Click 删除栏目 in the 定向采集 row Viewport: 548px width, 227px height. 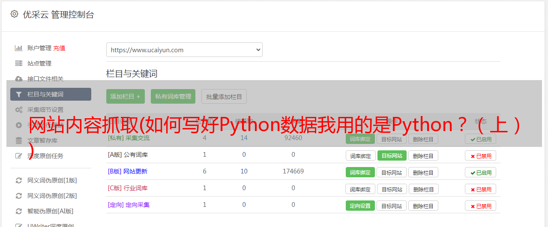pos(423,206)
